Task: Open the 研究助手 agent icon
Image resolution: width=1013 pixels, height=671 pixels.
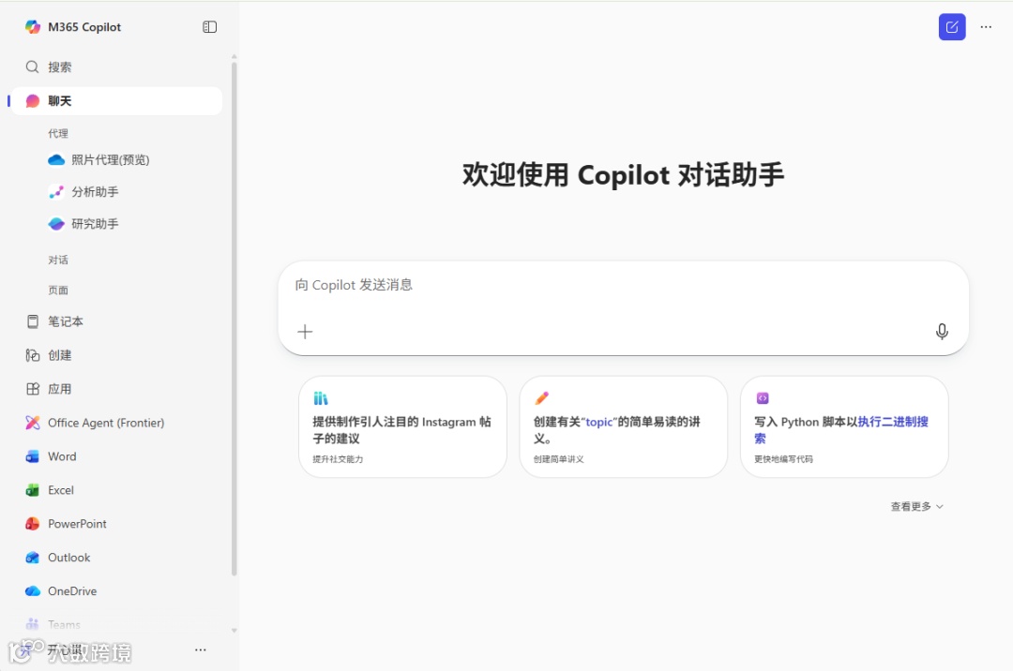Action: (56, 224)
